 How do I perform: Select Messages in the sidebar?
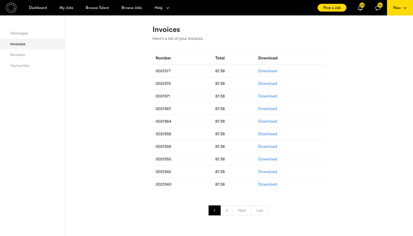[19, 33]
